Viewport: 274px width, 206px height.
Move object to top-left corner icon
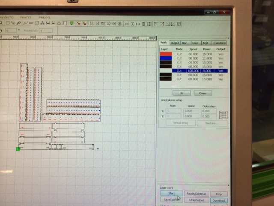[x=156, y=24]
